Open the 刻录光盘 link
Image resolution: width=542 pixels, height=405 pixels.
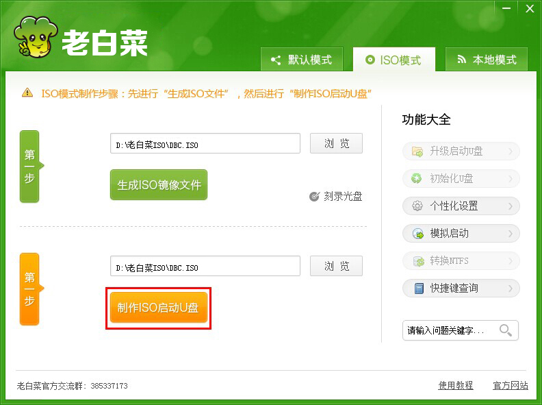343,197
